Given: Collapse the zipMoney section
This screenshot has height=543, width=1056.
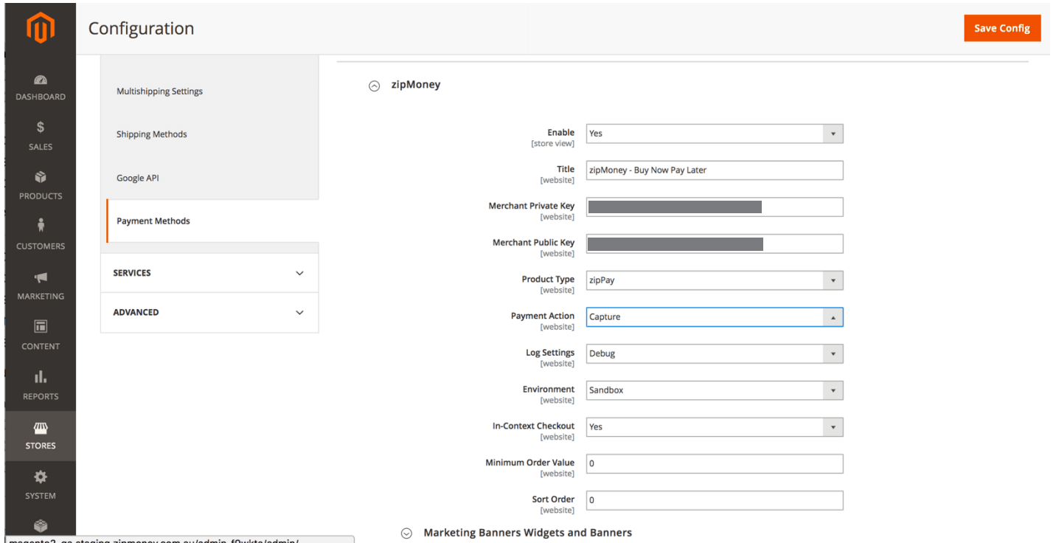Looking at the screenshot, I should click(375, 86).
